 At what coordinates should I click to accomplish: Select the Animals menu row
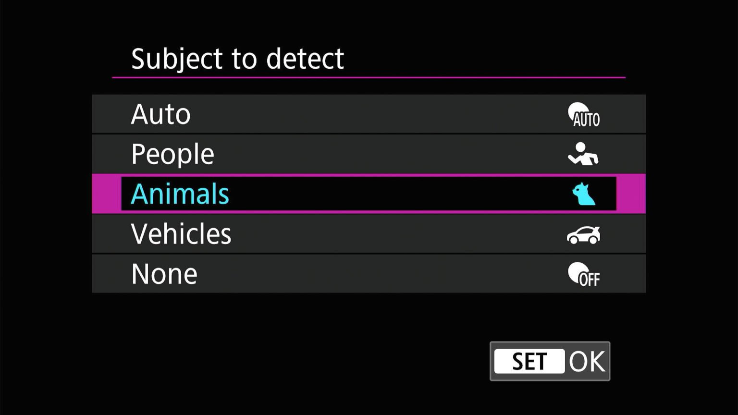pos(336,193)
